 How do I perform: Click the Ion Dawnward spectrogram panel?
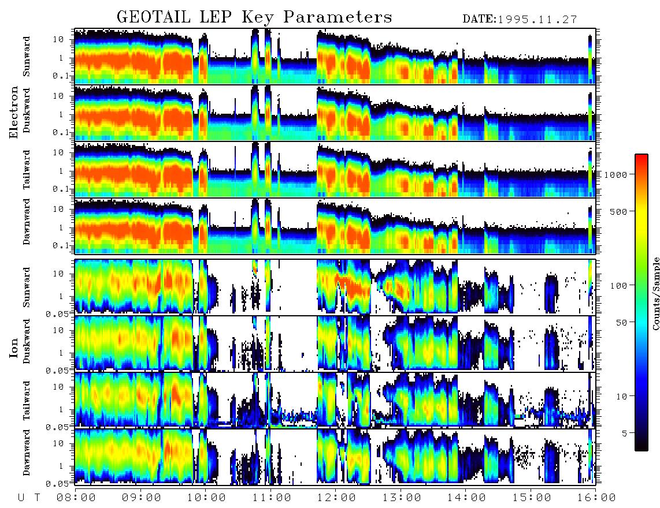(335, 457)
